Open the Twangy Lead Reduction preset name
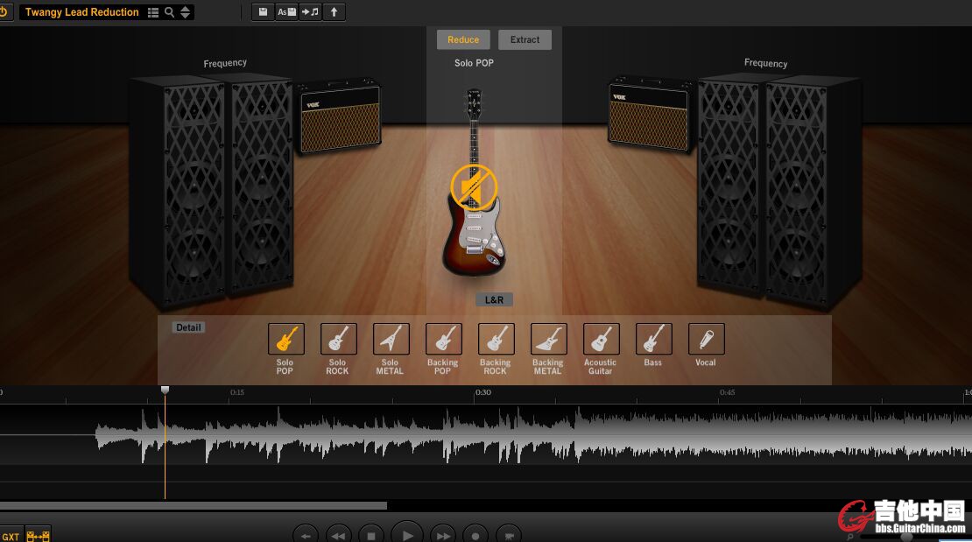 click(x=82, y=12)
